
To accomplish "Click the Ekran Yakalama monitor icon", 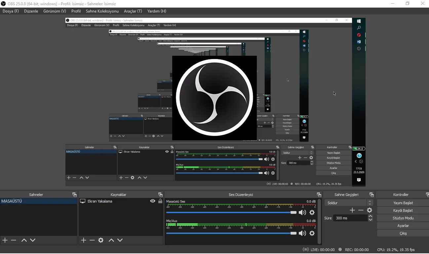I will [83, 201].
